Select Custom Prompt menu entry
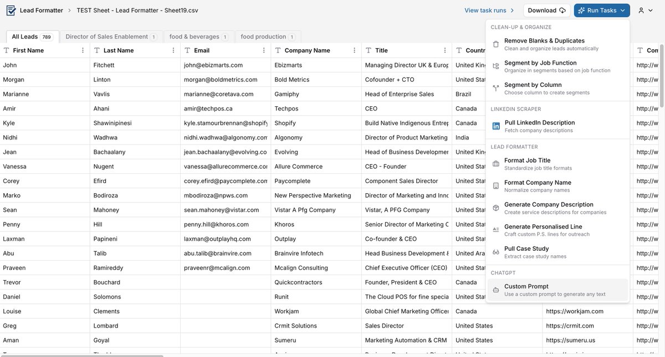The width and height of the screenshot is (665, 357). point(557,290)
